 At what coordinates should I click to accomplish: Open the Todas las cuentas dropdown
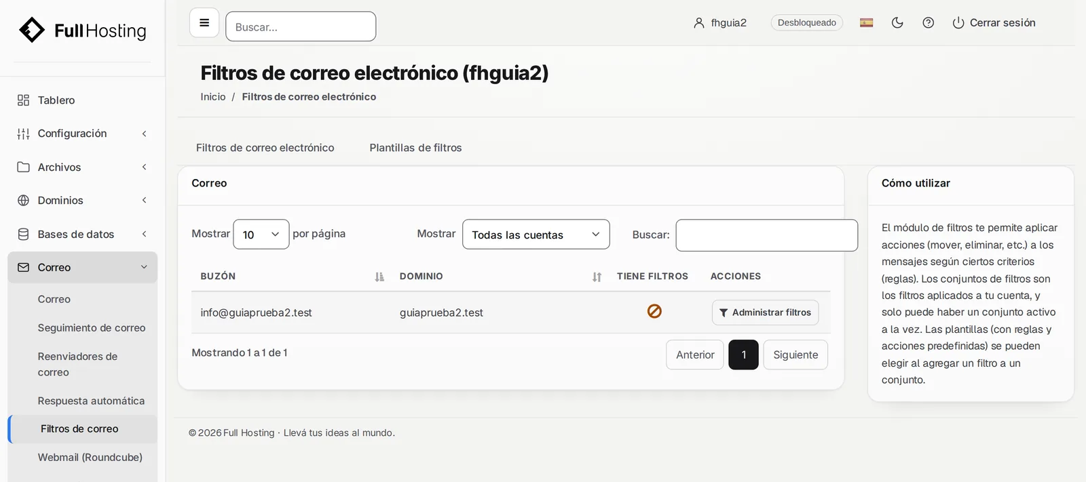click(x=536, y=235)
